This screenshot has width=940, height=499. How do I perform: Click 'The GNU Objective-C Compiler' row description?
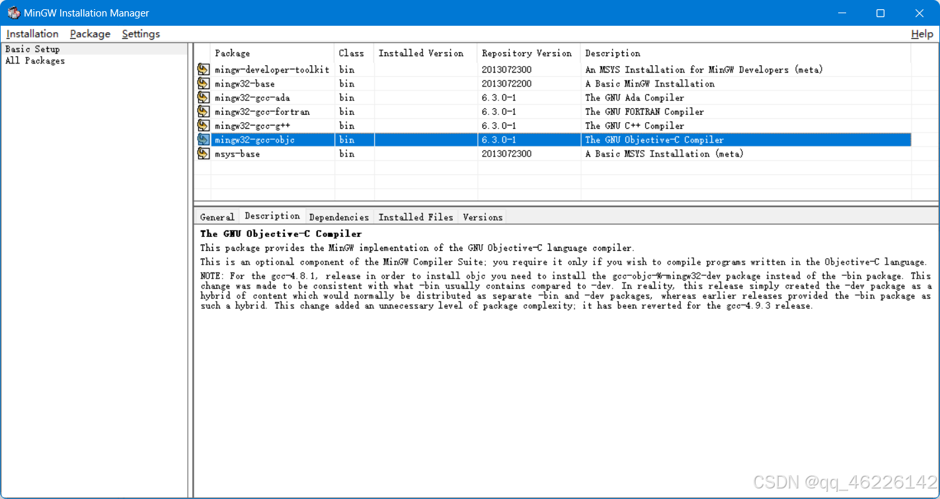(x=654, y=140)
